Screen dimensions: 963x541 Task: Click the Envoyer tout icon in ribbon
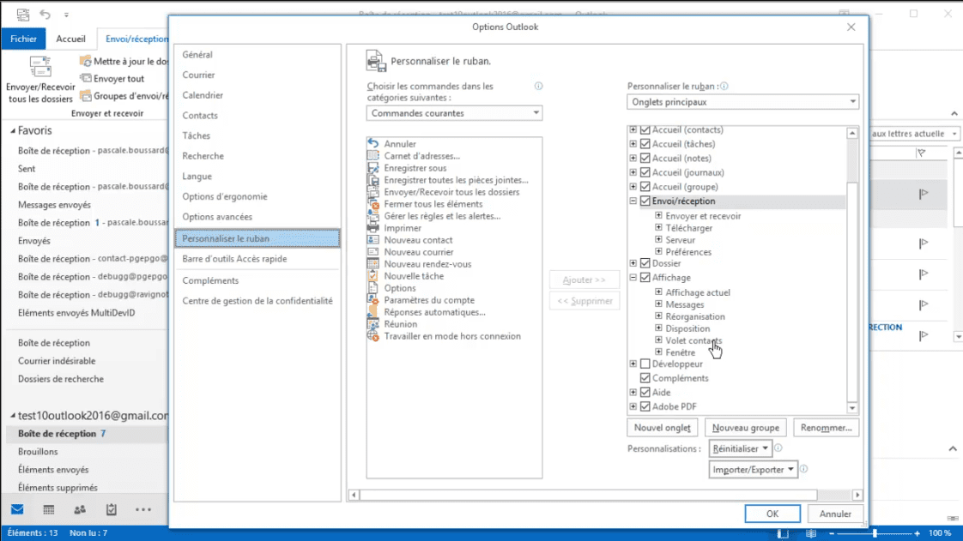[x=86, y=79]
